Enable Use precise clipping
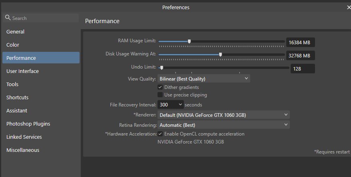 [x=160, y=95]
